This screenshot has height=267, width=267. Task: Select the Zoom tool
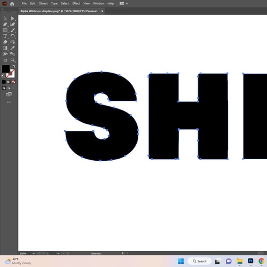pos(12,60)
